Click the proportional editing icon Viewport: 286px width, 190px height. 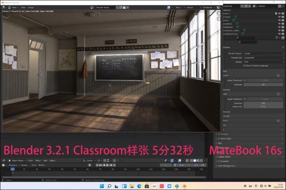point(114,161)
